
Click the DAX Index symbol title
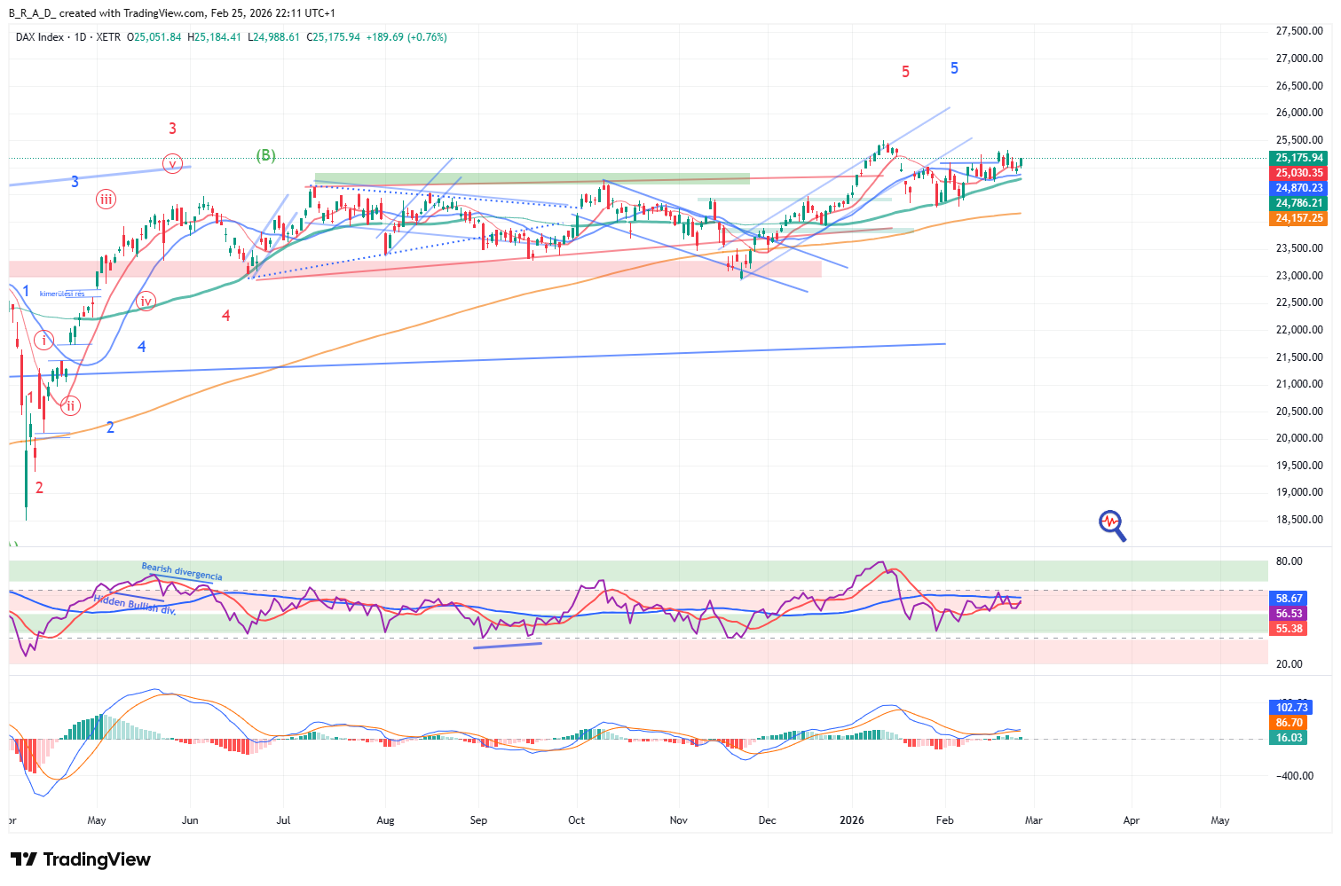point(40,37)
